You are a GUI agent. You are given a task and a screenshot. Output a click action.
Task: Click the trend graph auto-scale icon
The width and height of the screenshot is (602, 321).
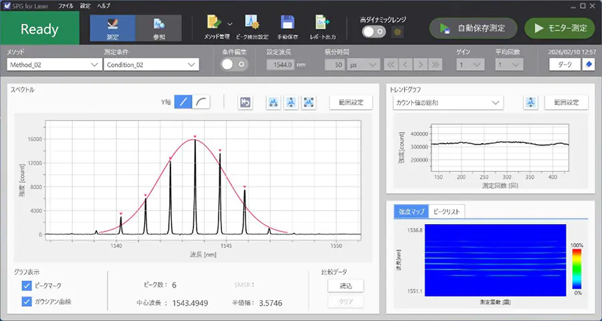pos(530,102)
